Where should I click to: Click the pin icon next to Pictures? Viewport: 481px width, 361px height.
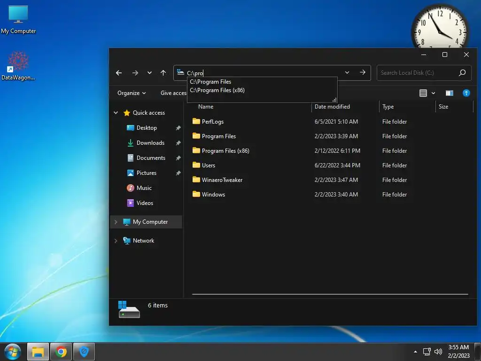(178, 173)
